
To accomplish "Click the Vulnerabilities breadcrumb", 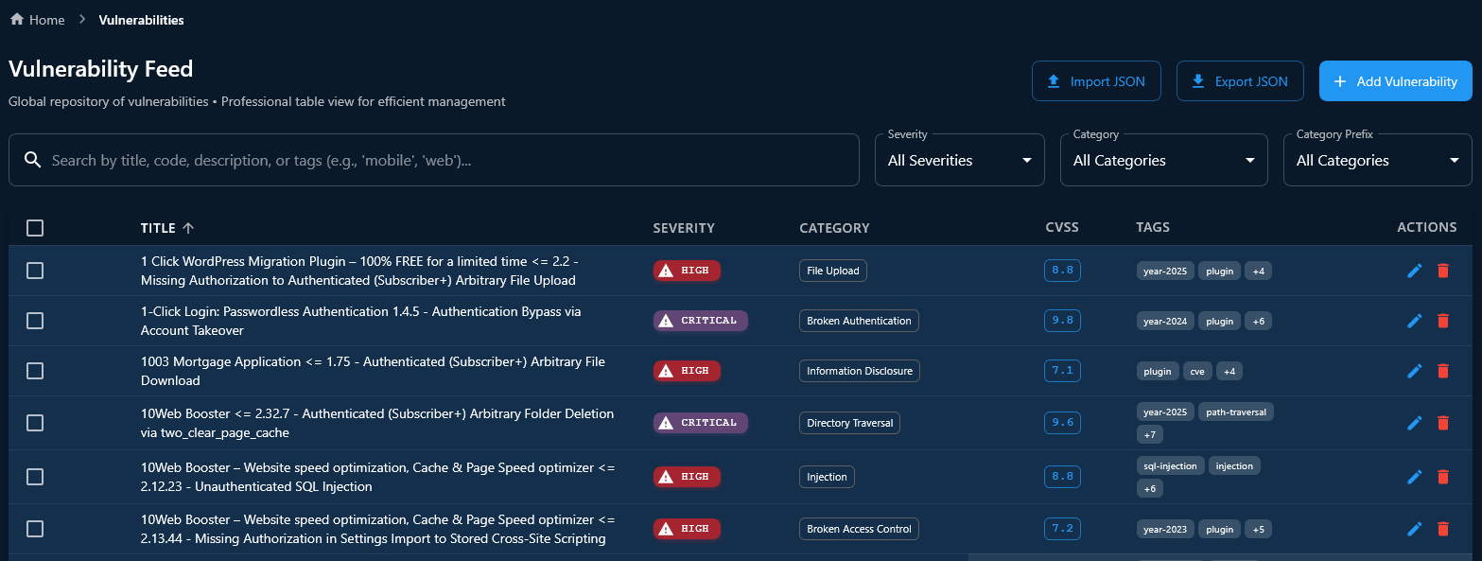I will click(142, 19).
